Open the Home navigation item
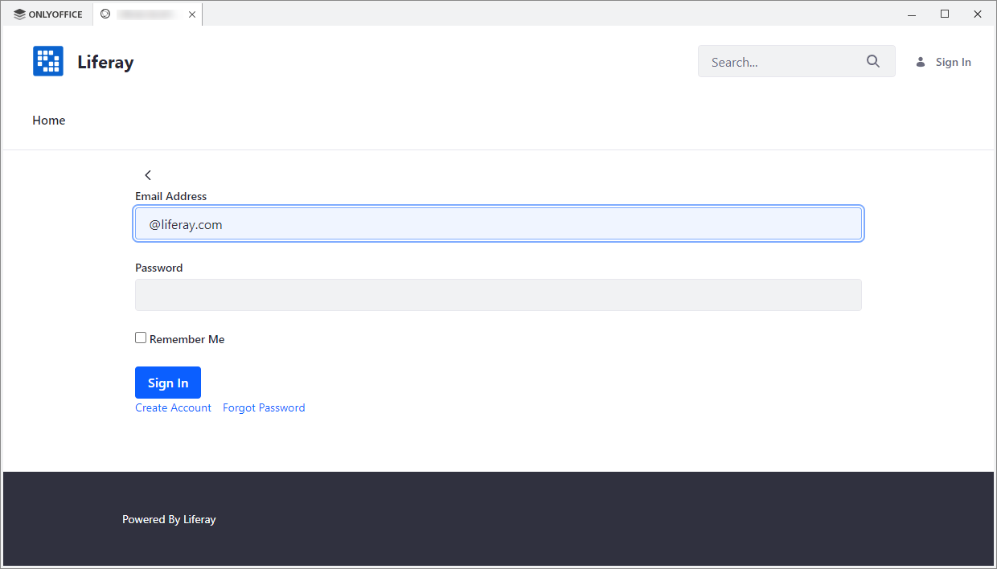The width and height of the screenshot is (997, 569). click(x=49, y=120)
